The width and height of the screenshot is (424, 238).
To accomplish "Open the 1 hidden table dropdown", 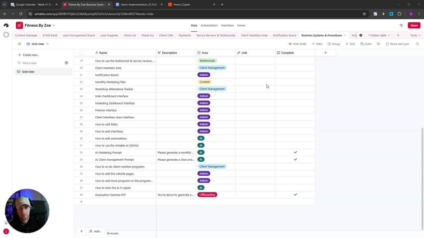I will (379, 35).
